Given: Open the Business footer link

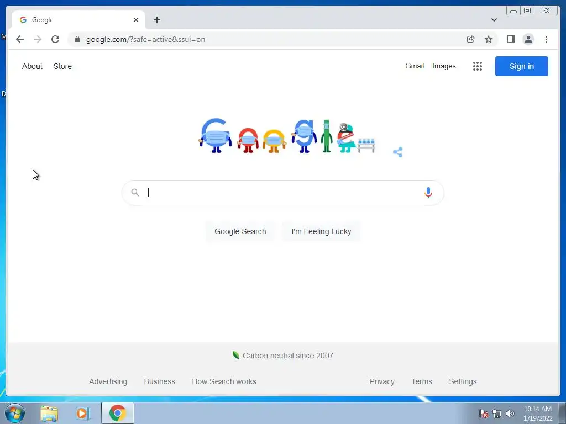Looking at the screenshot, I should click(x=160, y=381).
